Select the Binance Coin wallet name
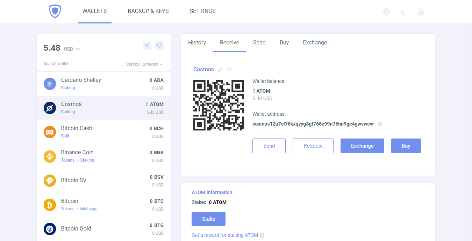Image resolution: width=472 pixels, height=241 pixels. point(77,153)
